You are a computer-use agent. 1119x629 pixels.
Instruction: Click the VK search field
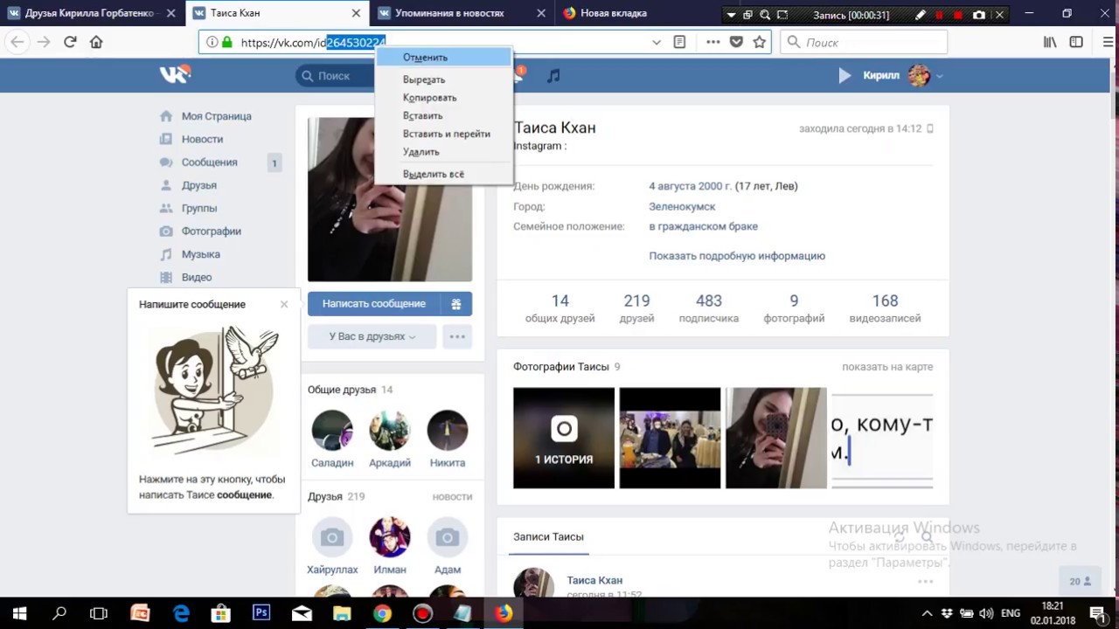[x=336, y=76]
